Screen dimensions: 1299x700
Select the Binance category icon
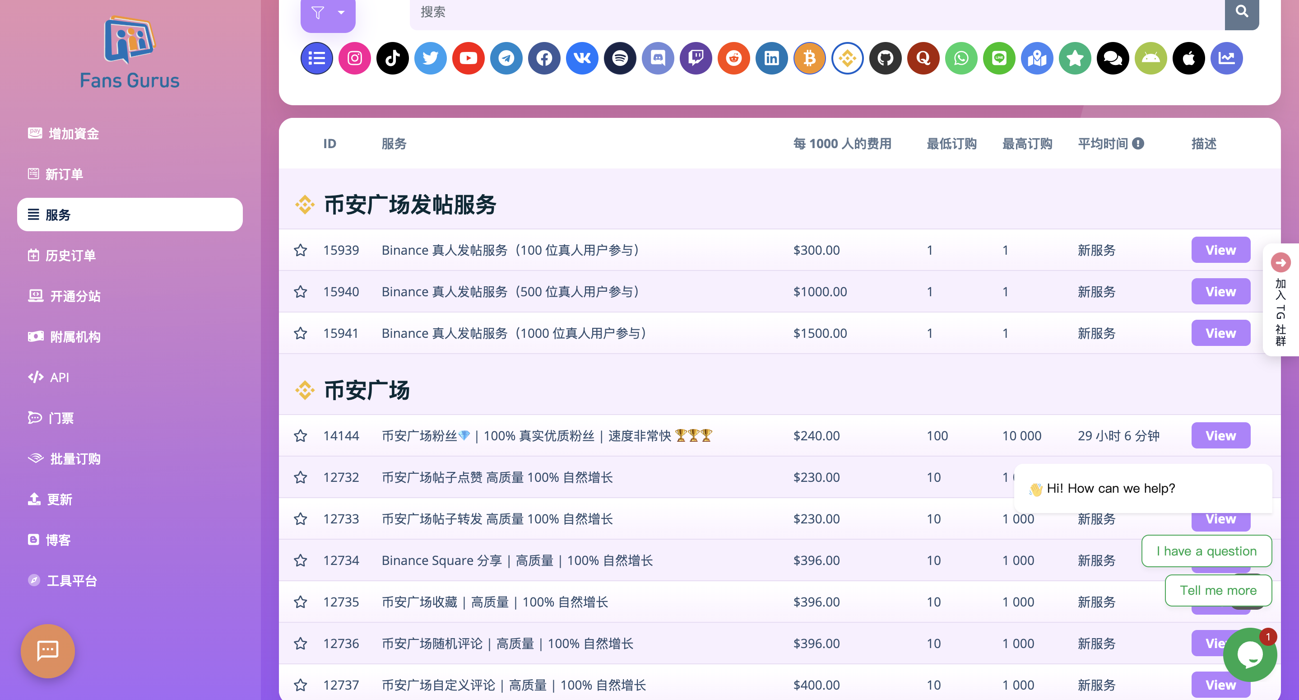pyautogui.click(x=847, y=59)
